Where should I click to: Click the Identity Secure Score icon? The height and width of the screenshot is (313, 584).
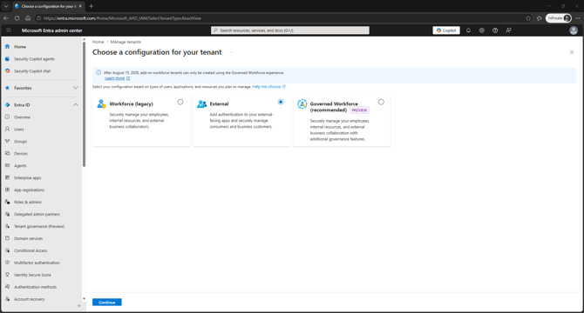[7, 275]
